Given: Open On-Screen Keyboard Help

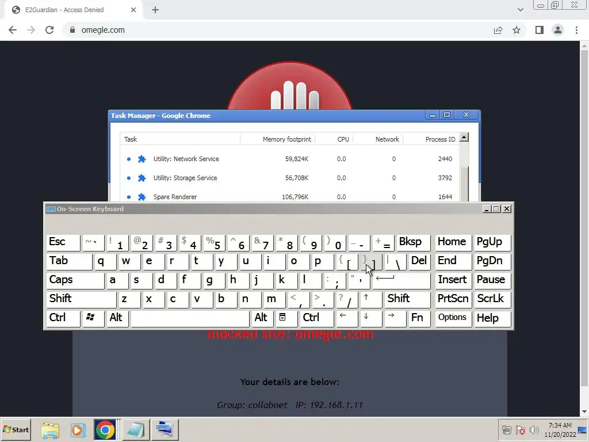Looking at the screenshot, I should tap(492, 318).
